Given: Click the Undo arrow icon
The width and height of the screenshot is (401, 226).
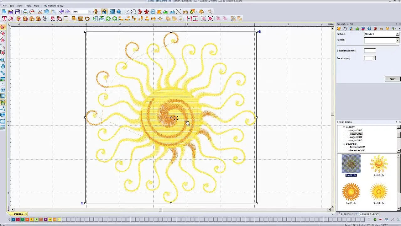Looking at the screenshot, I should click(62, 12).
